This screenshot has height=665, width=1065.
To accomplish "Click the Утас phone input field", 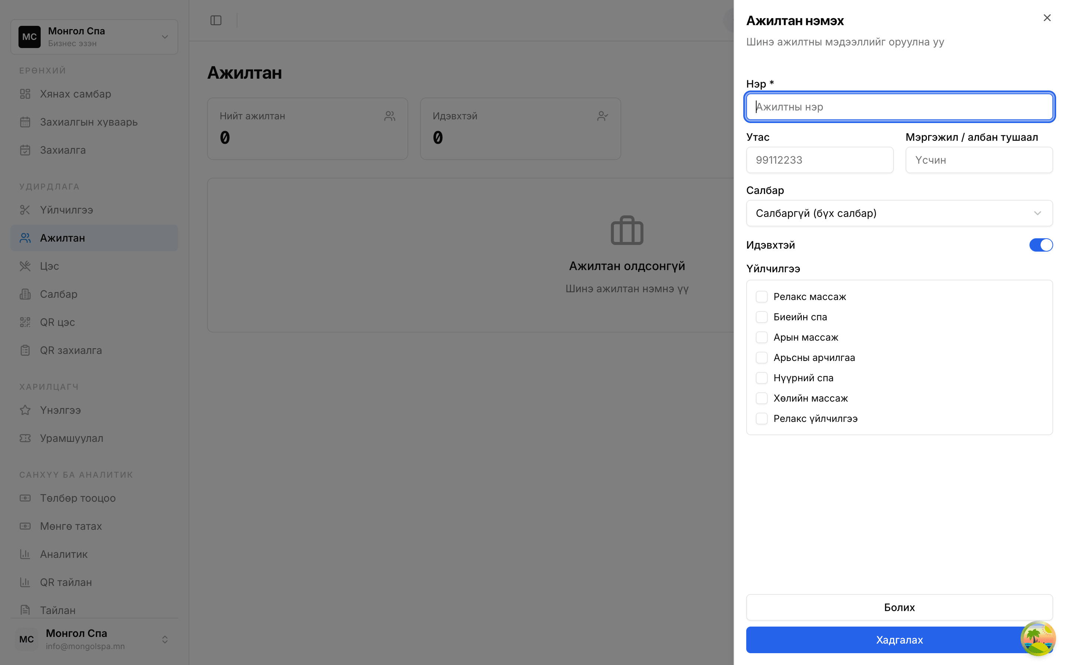I will pos(819,160).
